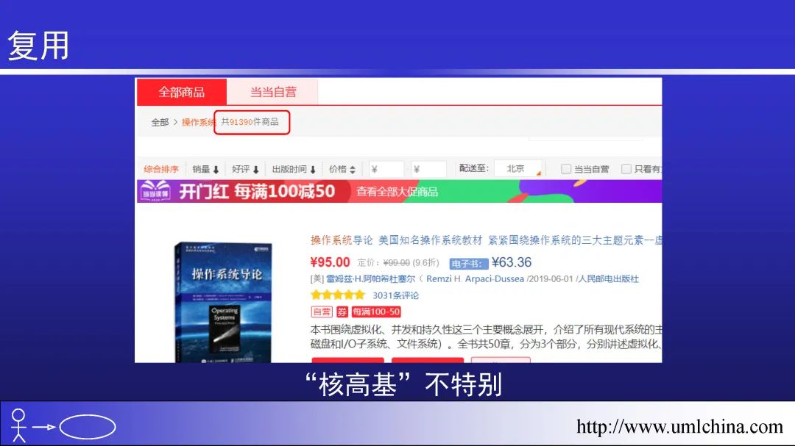This screenshot has height=446, width=795.
Task: Focus the minimum price ¥ field
Action: click(x=386, y=169)
